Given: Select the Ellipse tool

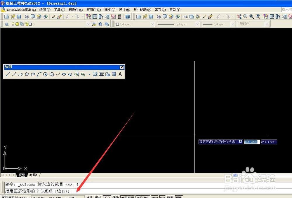Looking at the screenshot, I should point(64,74).
